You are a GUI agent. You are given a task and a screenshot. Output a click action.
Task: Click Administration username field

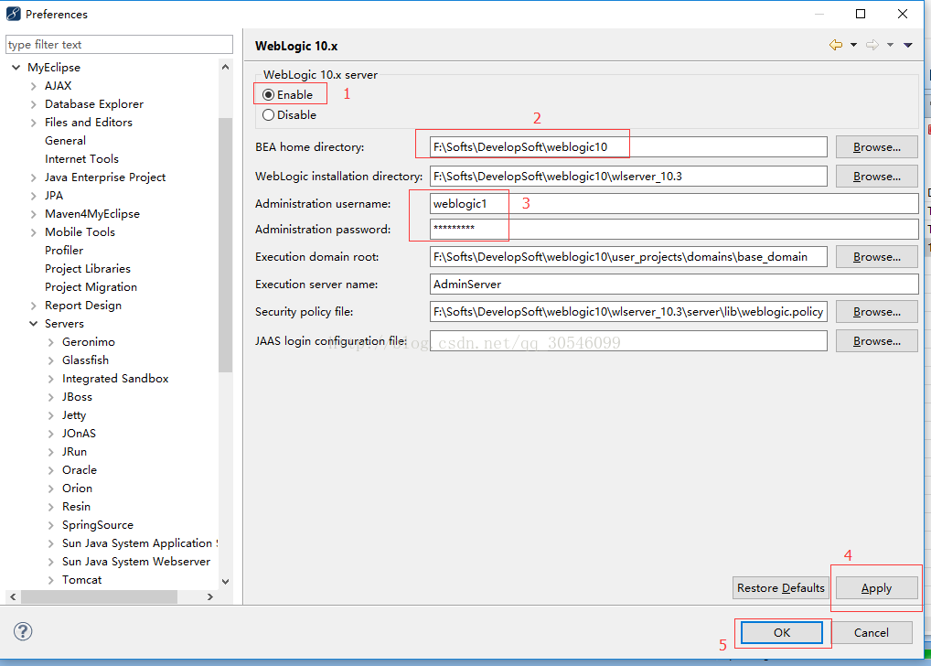(674, 204)
